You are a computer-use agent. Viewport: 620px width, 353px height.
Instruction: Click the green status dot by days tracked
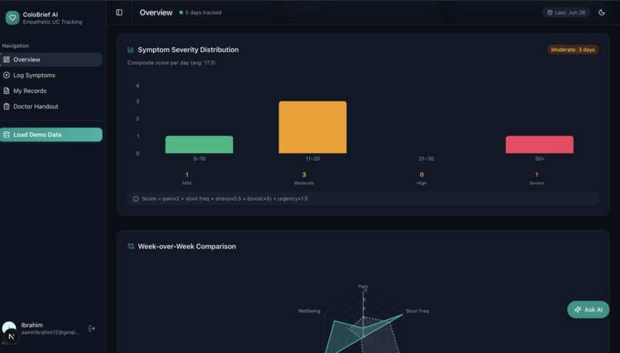point(181,12)
